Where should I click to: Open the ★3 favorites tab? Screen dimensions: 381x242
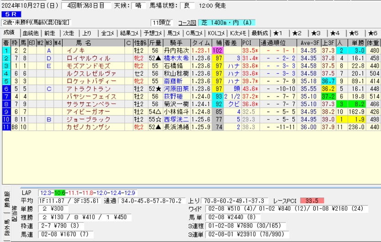[316, 33]
